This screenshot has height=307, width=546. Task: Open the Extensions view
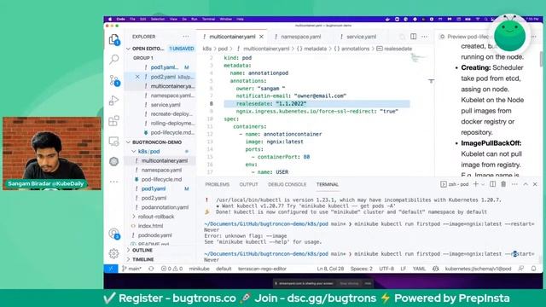[x=113, y=121]
